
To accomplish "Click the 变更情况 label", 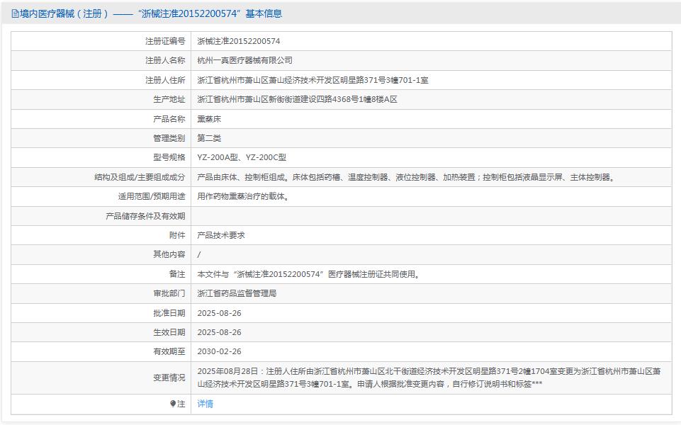I will (x=169, y=378).
